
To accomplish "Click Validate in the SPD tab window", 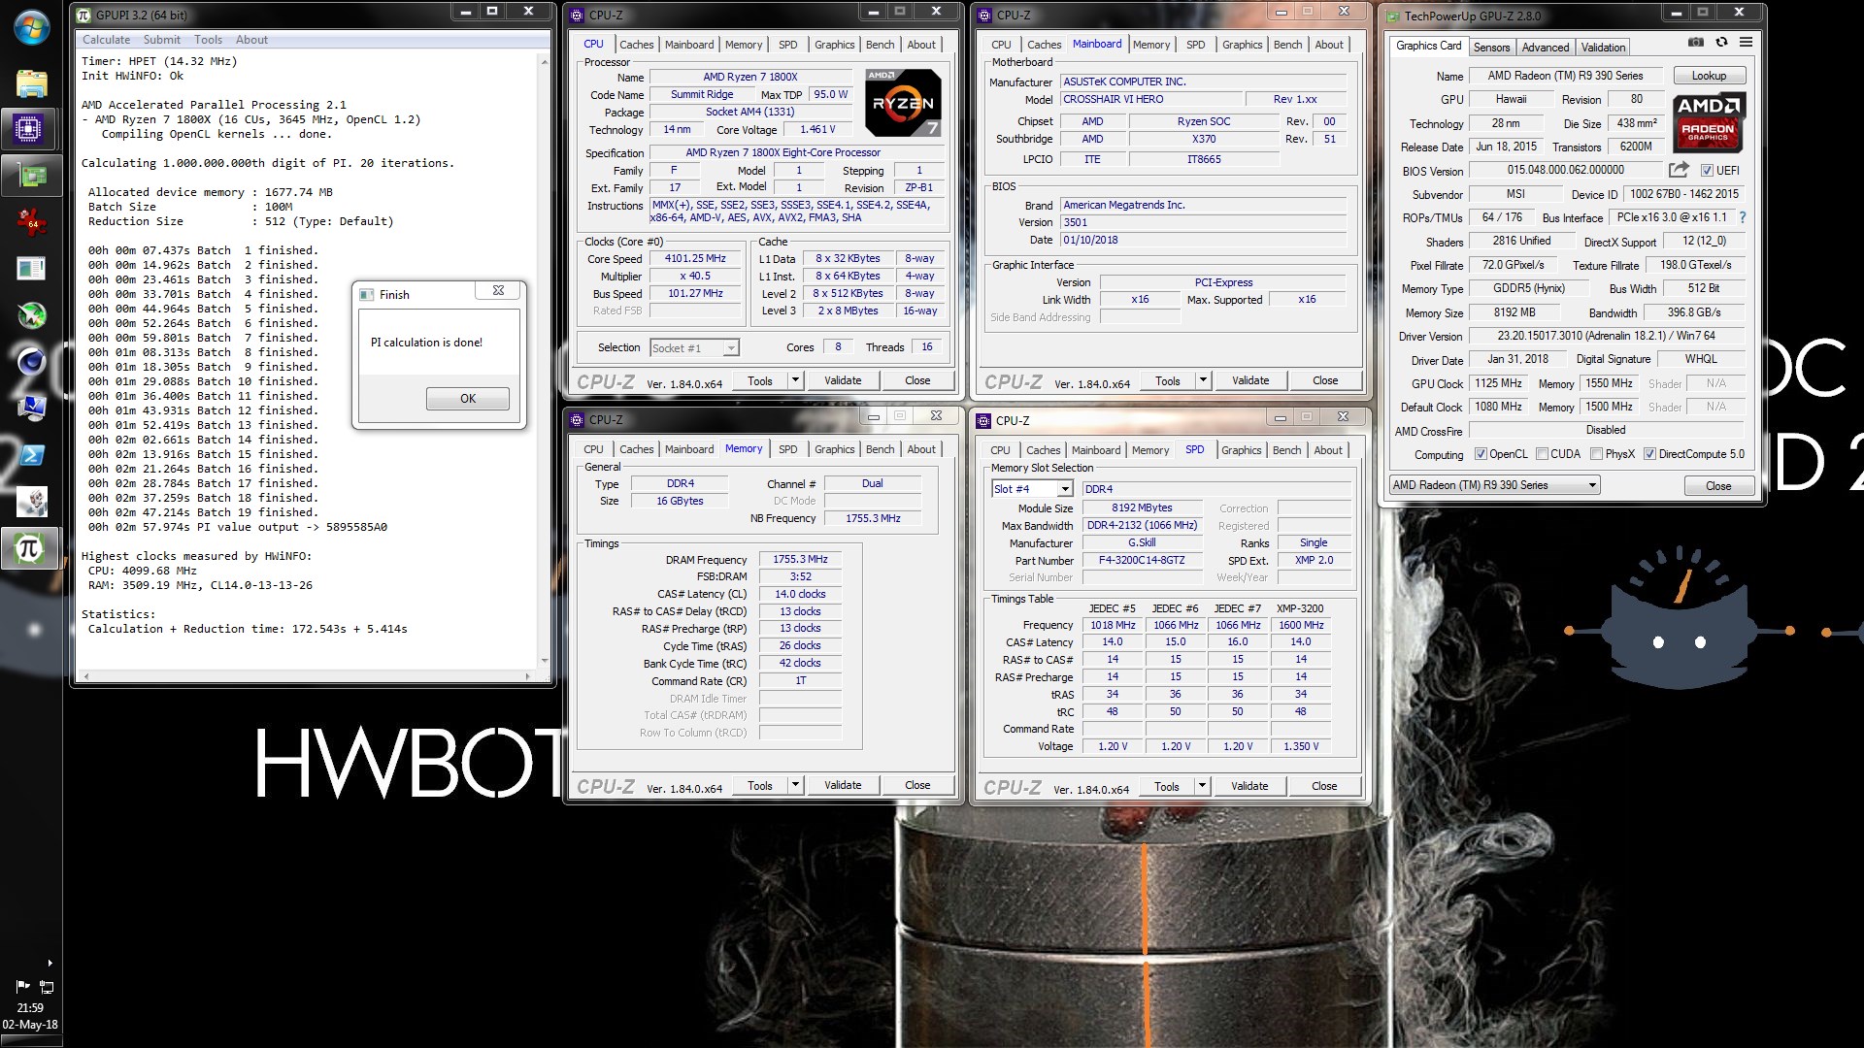I will [1249, 786].
